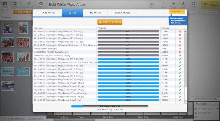Switch to the Import Photos tab
The width and height of the screenshot is (220, 121).
click(122, 13)
